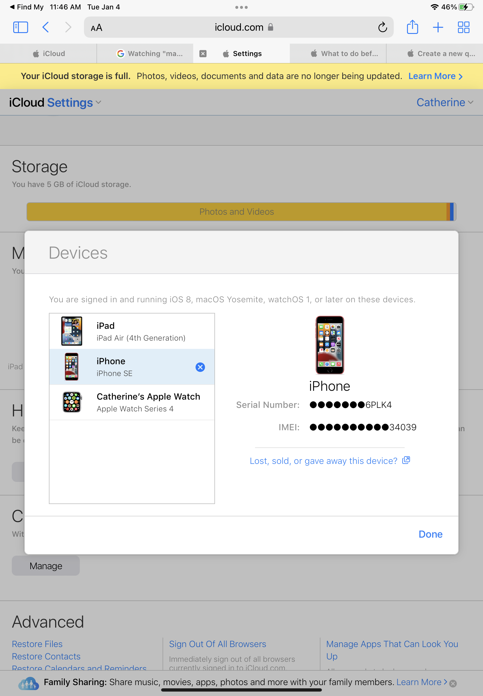Open 'Lost, sold, or gave away this device?'
The width and height of the screenshot is (483, 696).
coord(324,461)
